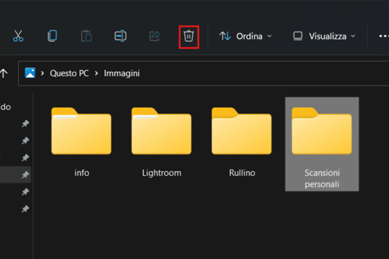Image resolution: width=389 pixels, height=259 pixels.
Task: Click the Cut scissors icon
Action: coord(18,36)
